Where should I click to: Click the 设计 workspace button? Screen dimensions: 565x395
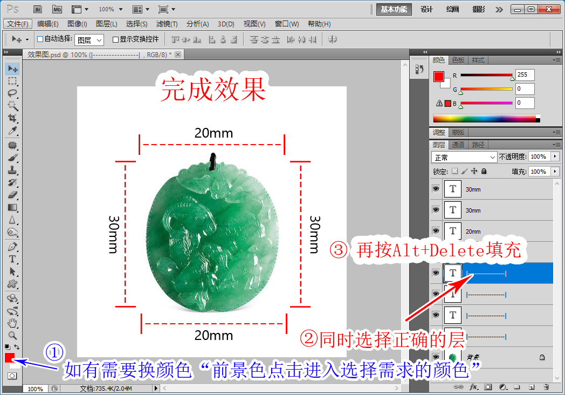pyautogui.click(x=426, y=9)
